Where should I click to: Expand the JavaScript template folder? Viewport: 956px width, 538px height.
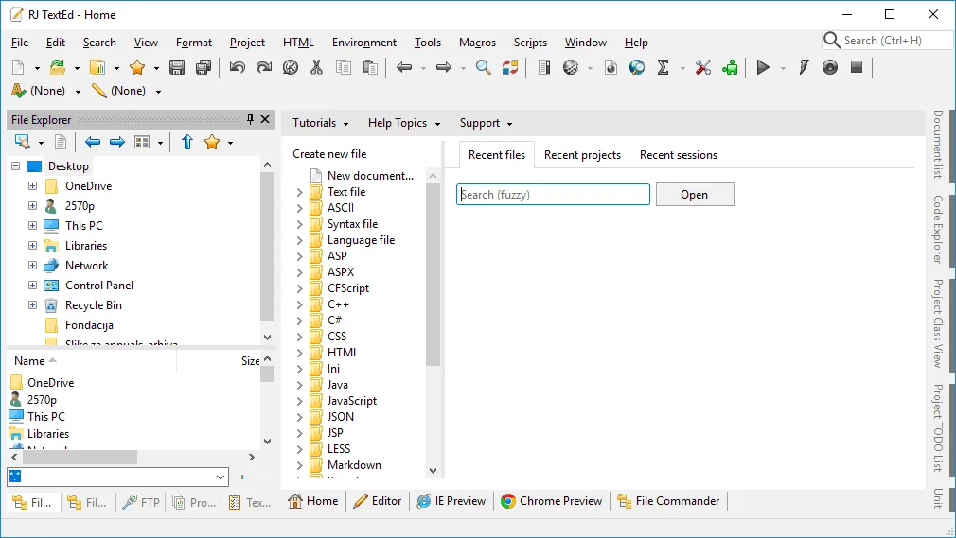tap(299, 401)
